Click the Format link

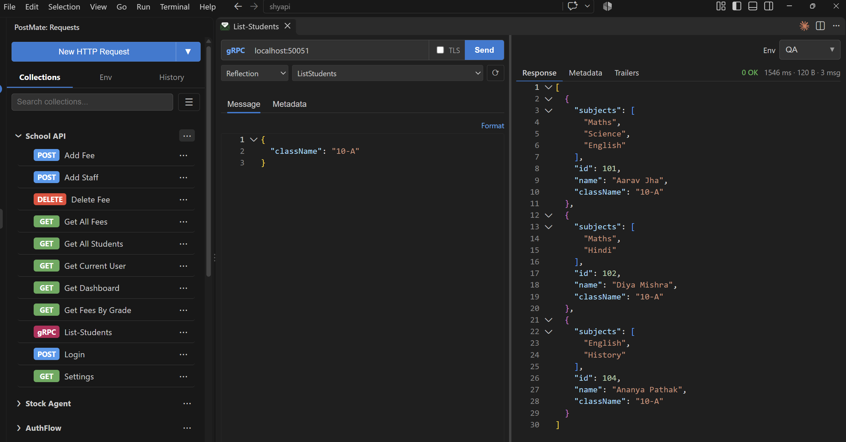pos(492,126)
